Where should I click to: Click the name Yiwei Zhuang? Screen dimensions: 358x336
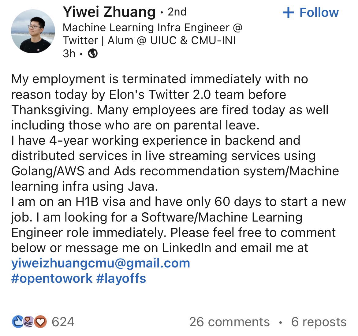coord(109,12)
